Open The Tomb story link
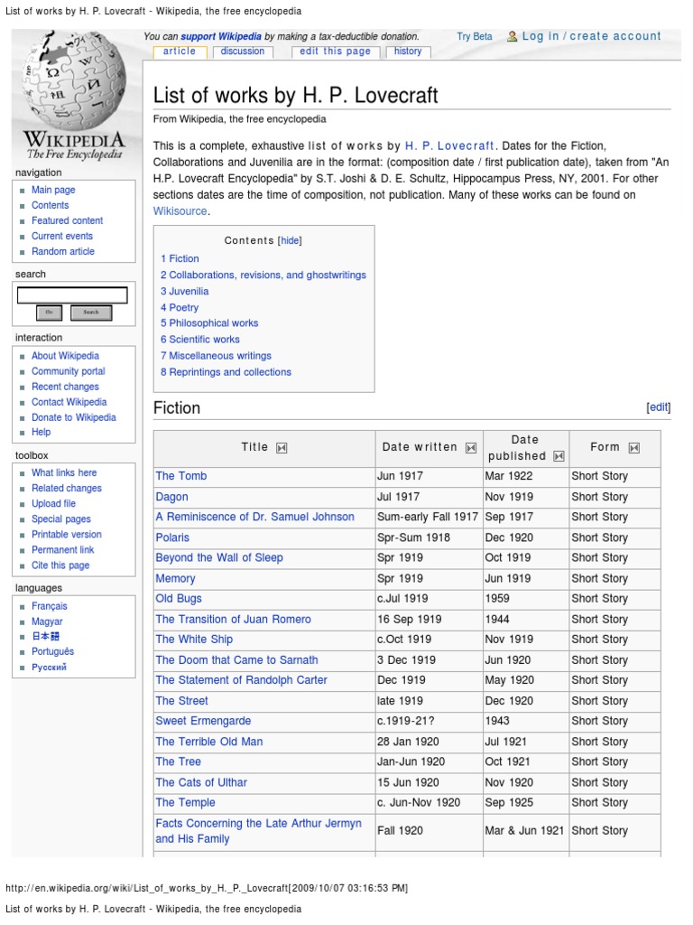Image resolution: width=693 pixels, height=925 pixels. pyautogui.click(x=180, y=476)
